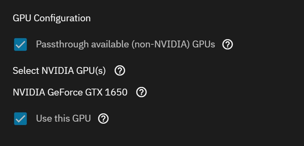Click the blue checkmark beside Use this GPU
This screenshot has height=146, width=304.
[20, 119]
